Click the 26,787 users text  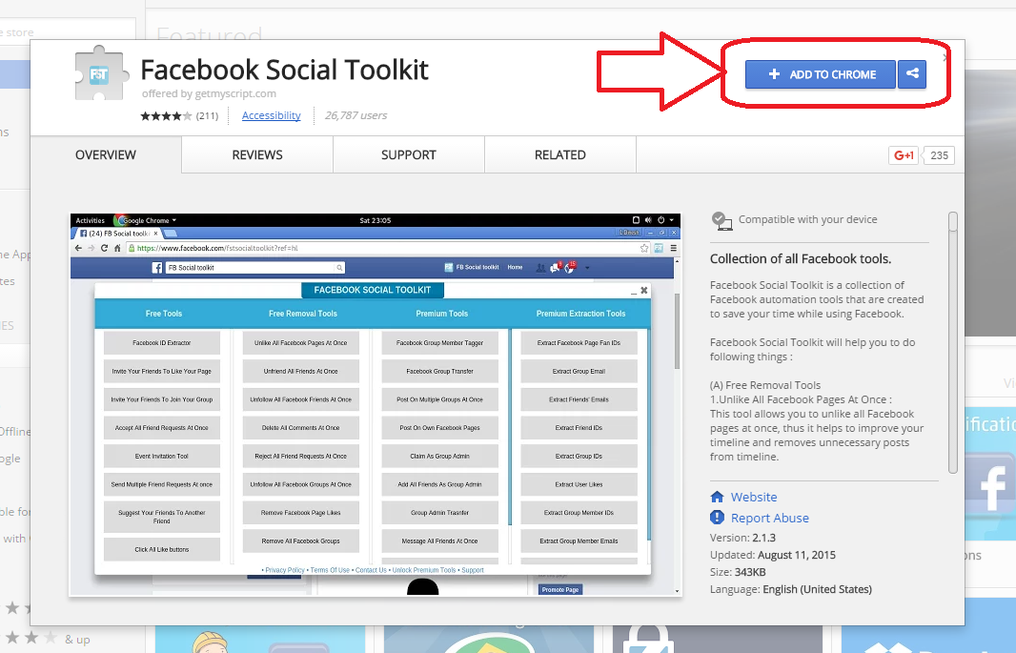(x=356, y=115)
